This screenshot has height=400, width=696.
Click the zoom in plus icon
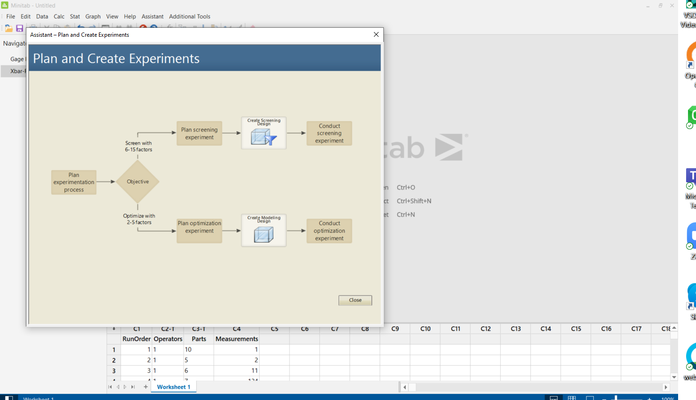[649, 398]
